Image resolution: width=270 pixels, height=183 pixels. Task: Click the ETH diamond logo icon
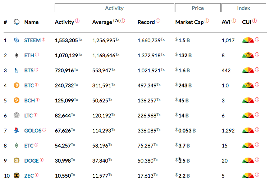17,55
